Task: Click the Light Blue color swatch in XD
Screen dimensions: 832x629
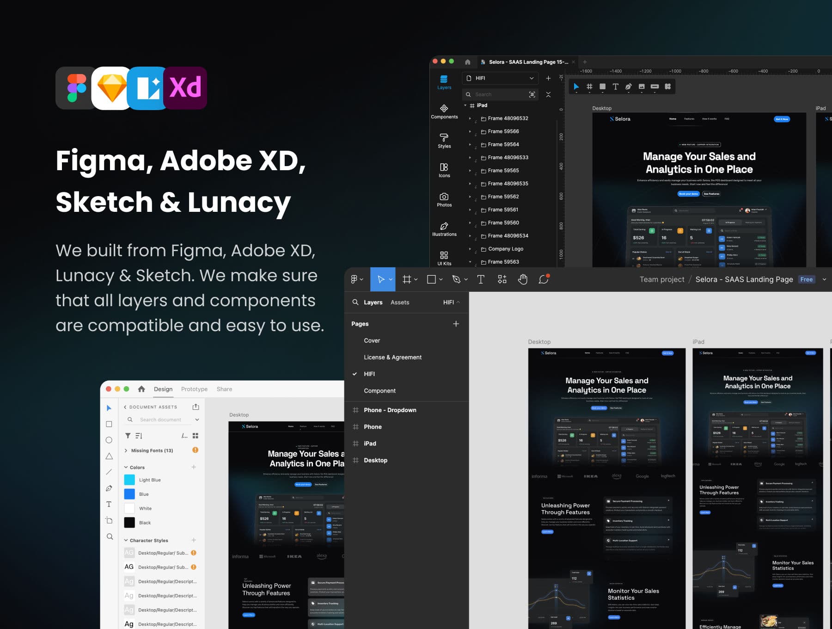Action: tap(129, 480)
